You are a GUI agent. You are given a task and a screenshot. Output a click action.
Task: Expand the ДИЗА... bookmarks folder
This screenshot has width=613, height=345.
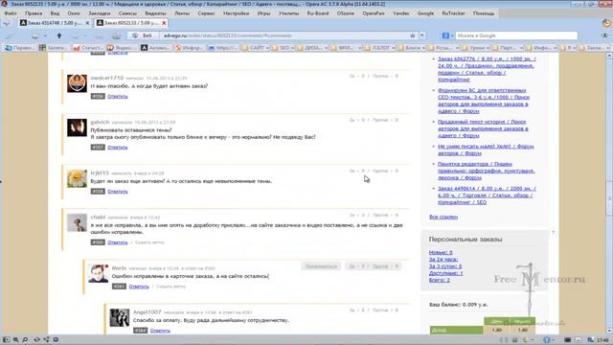click(x=313, y=48)
